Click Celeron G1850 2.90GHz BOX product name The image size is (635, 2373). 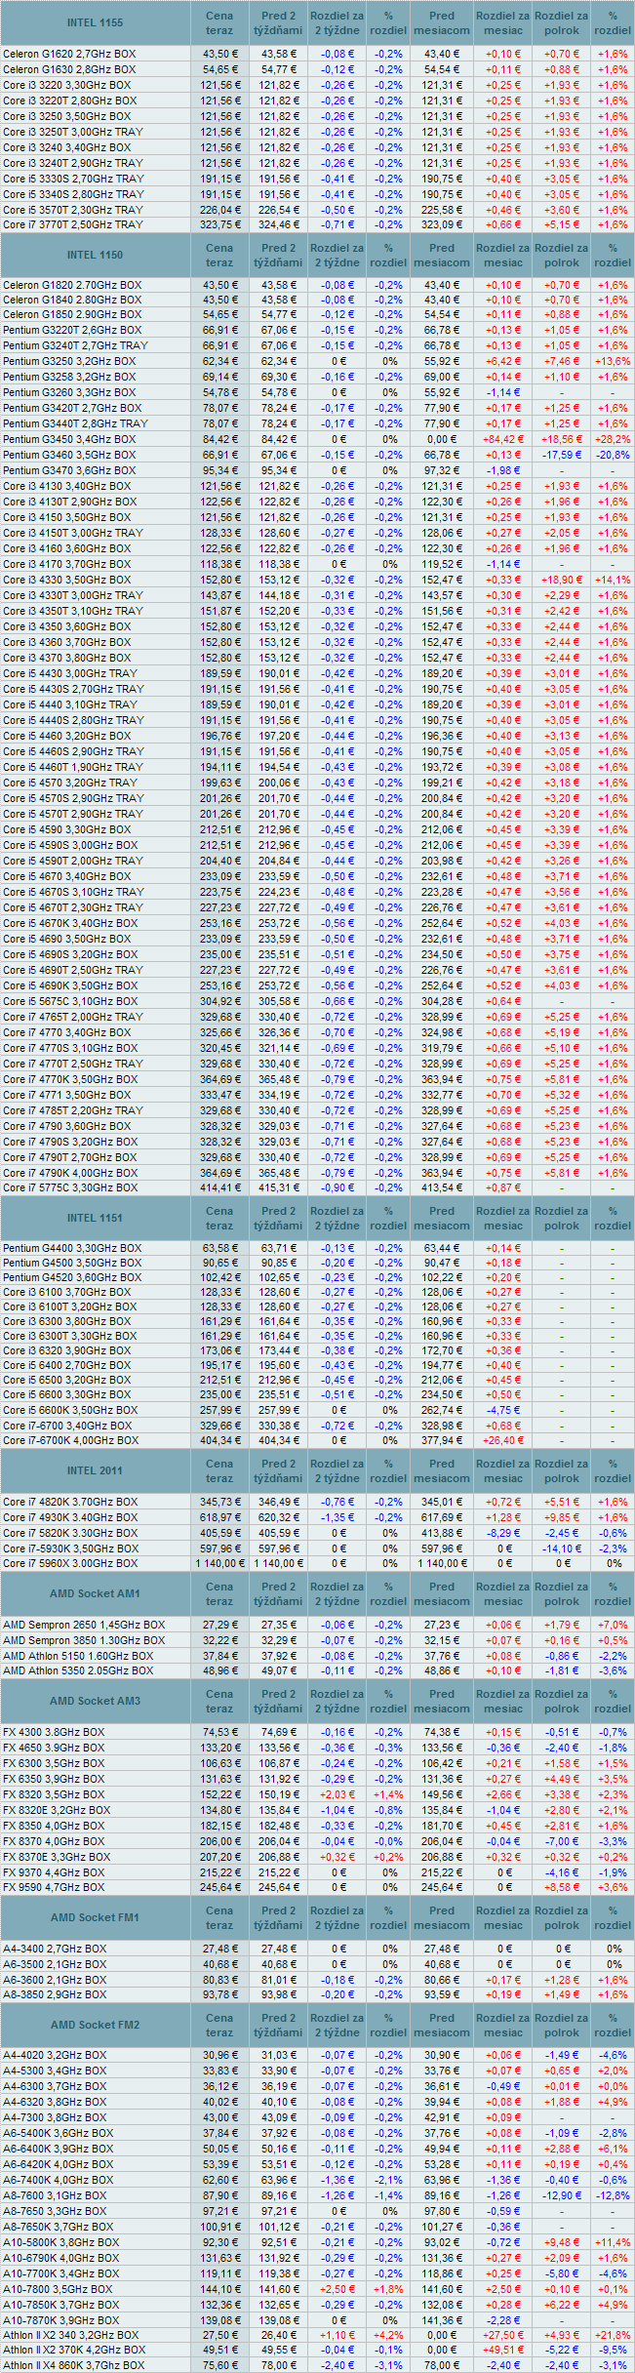tap(71, 315)
